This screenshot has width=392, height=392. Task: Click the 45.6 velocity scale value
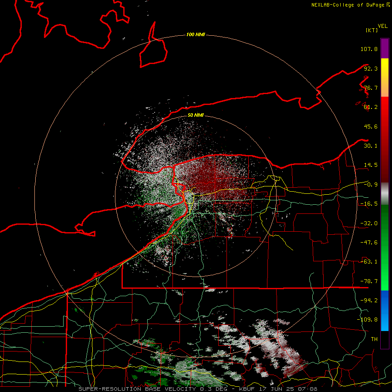pos(371,126)
